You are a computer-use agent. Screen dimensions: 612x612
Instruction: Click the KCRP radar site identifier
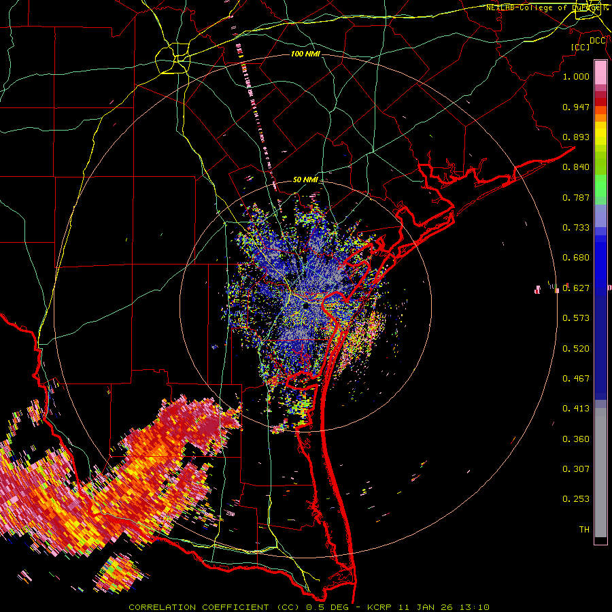pyautogui.click(x=379, y=607)
